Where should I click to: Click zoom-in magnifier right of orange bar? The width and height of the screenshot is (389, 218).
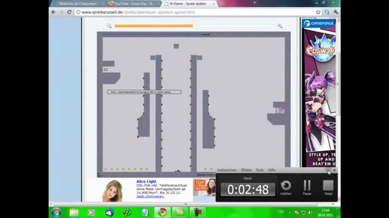280,26
